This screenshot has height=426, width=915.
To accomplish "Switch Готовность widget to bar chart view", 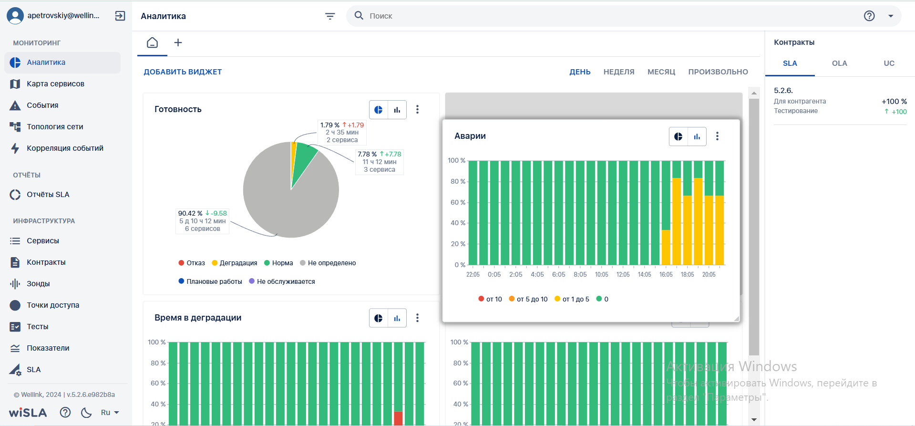I will coord(397,110).
